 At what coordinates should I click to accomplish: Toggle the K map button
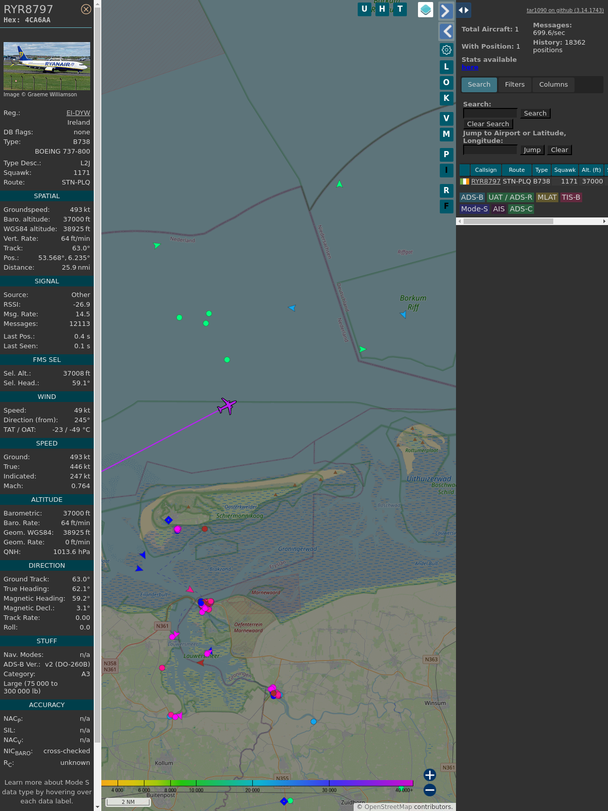pyautogui.click(x=446, y=98)
